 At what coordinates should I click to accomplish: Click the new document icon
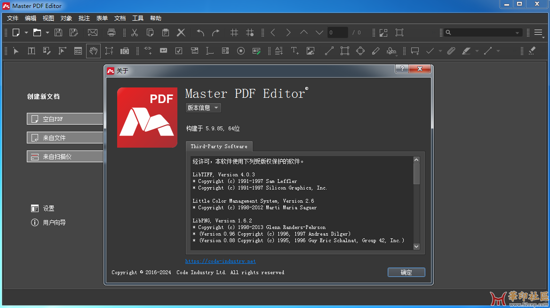[x=16, y=32]
